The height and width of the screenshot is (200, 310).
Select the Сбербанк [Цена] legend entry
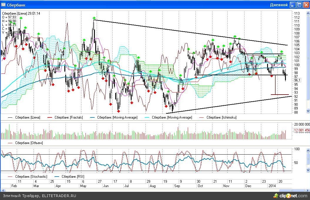pyautogui.click(x=28, y=117)
